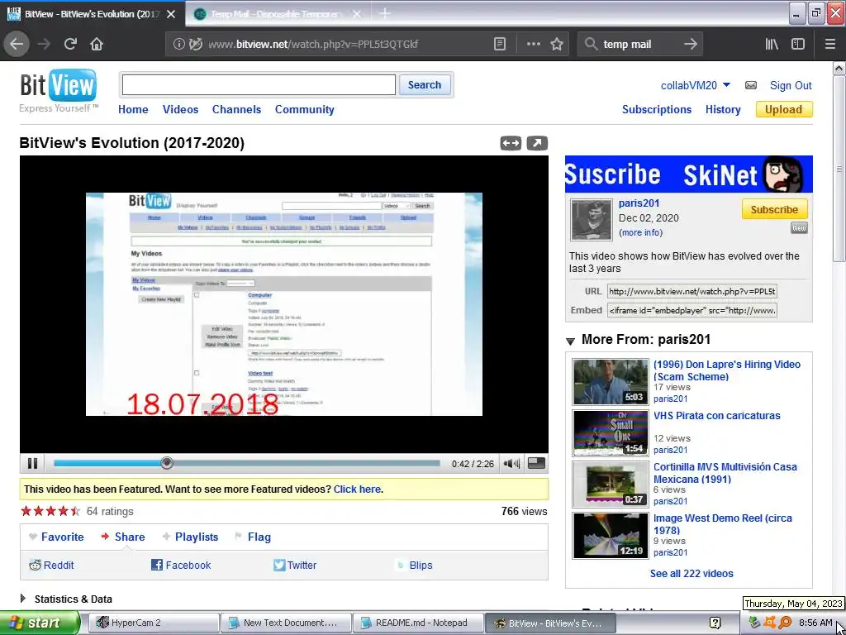This screenshot has width=846, height=635.
Task: Subscribe to paris201
Action: tap(774, 209)
